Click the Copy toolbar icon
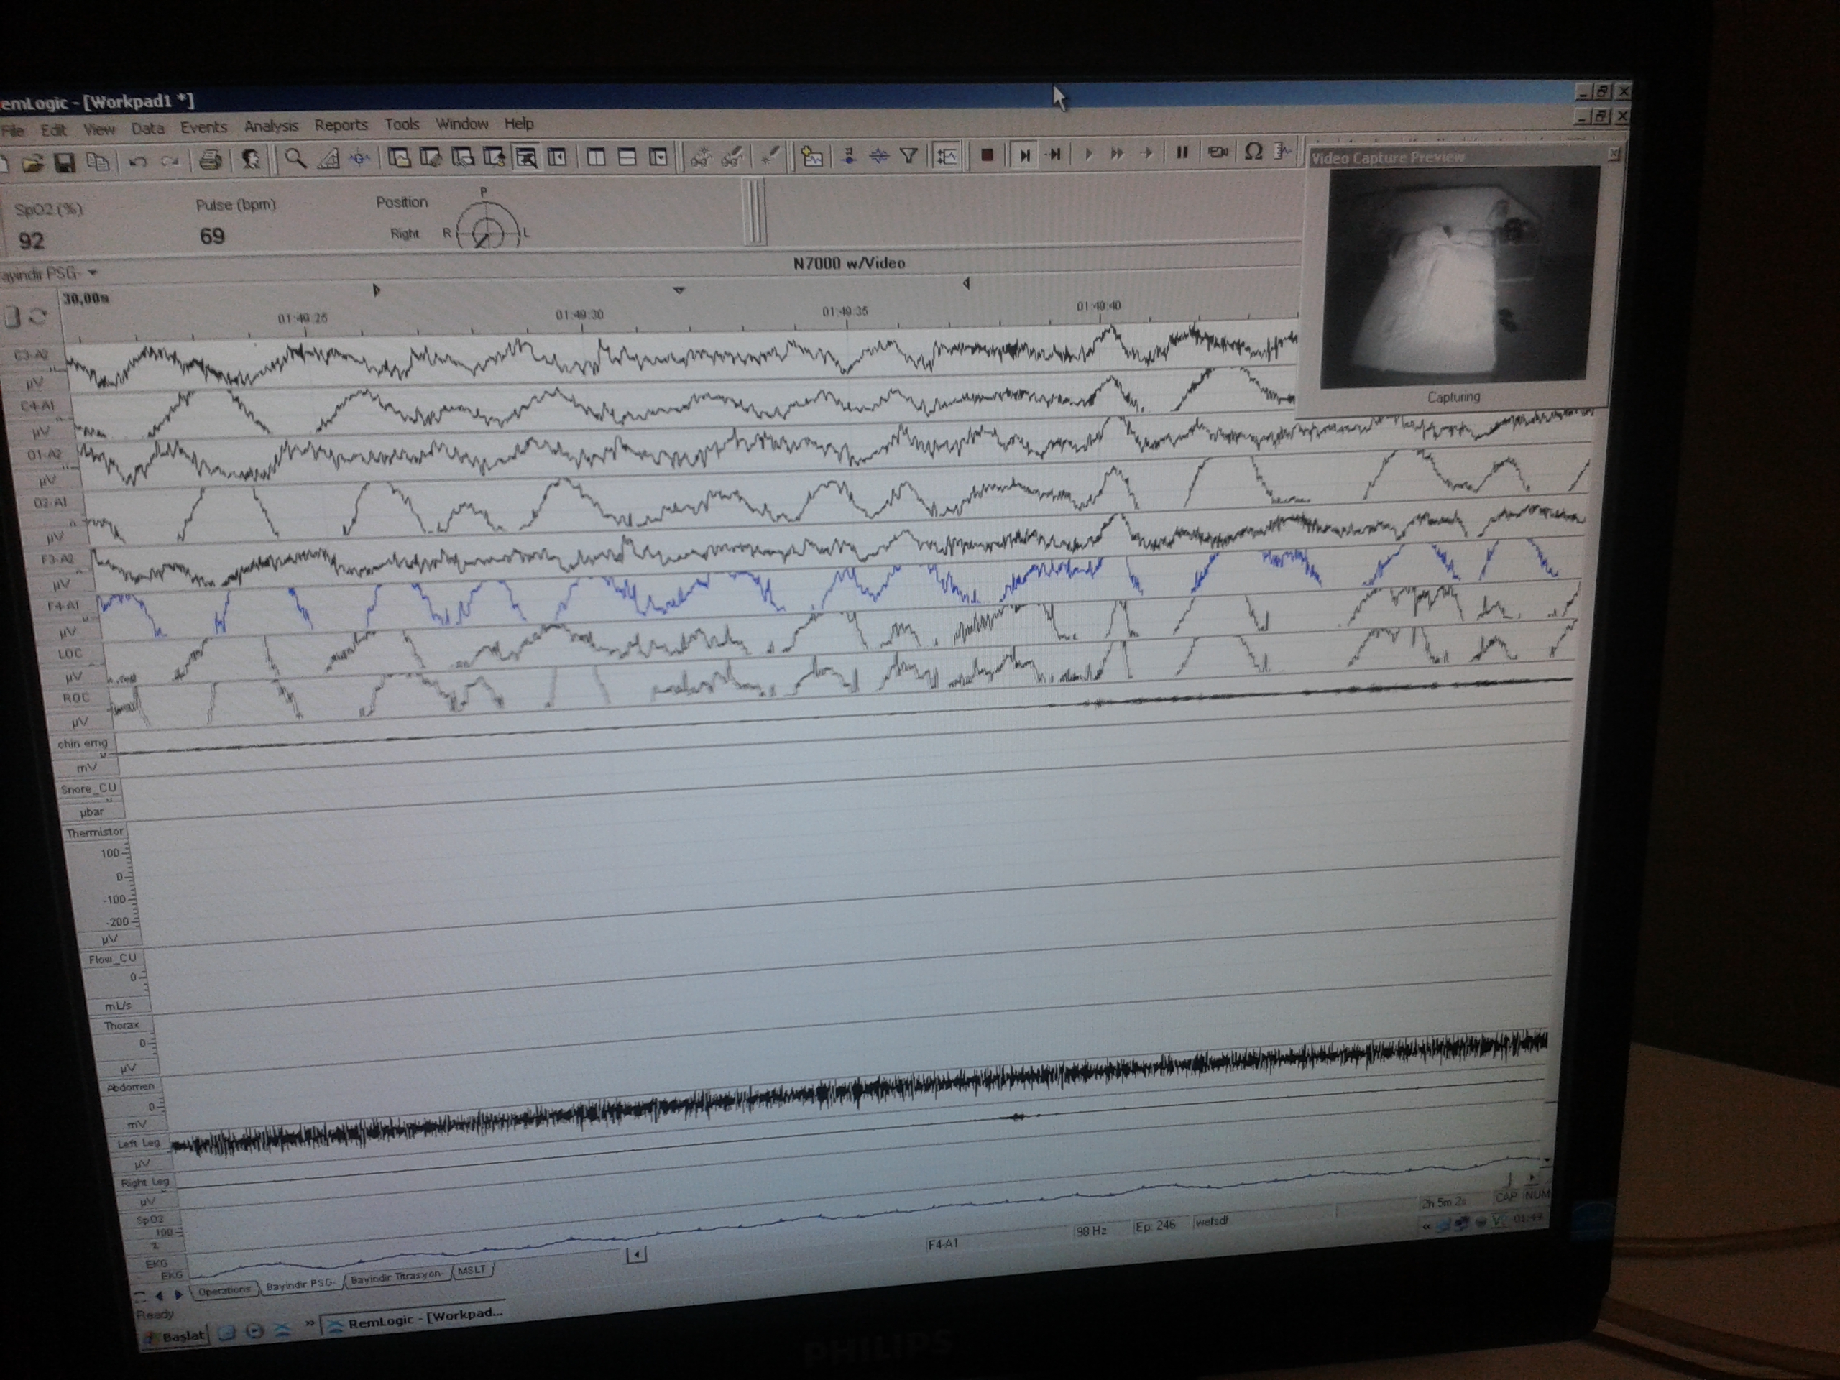The width and height of the screenshot is (1840, 1380). 98,162
